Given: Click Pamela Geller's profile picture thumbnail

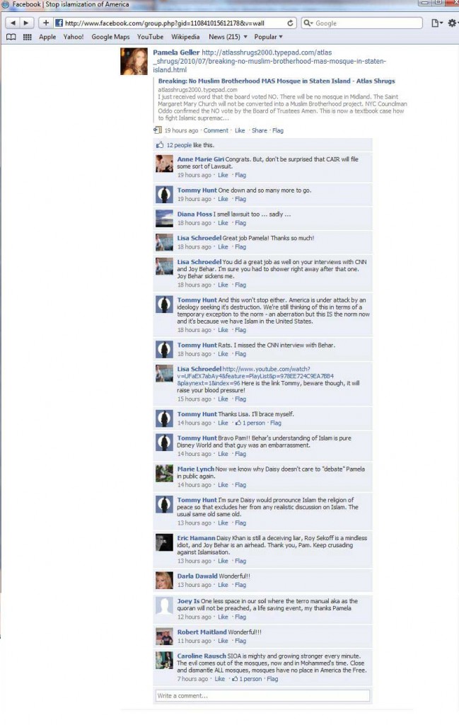Looking at the screenshot, I should pos(134,61).
